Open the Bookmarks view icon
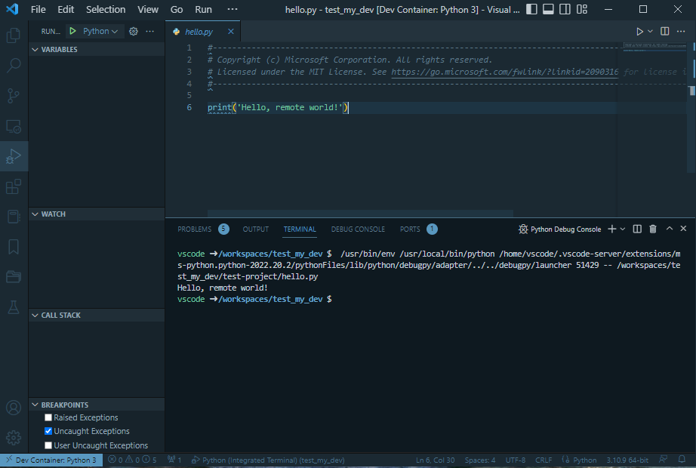This screenshot has width=696, height=468. (14, 247)
